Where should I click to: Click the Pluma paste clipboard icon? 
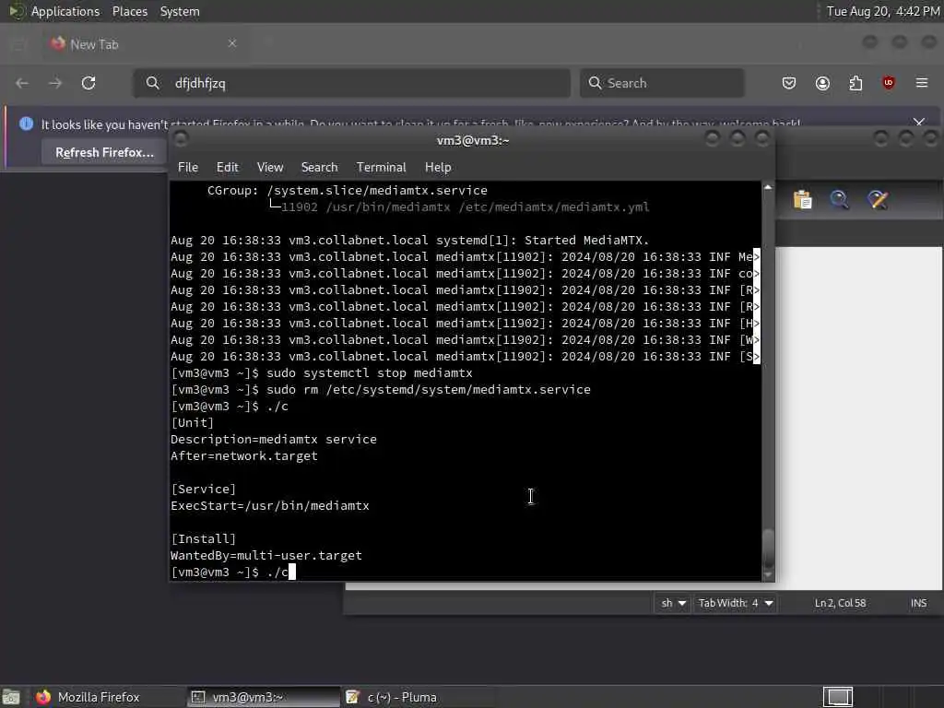pos(803,200)
